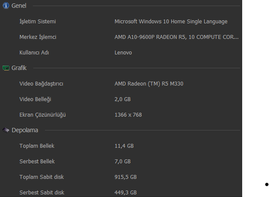Click the Toplam Bellek 11,4 GB value
269x197 pixels.
(x=124, y=146)
